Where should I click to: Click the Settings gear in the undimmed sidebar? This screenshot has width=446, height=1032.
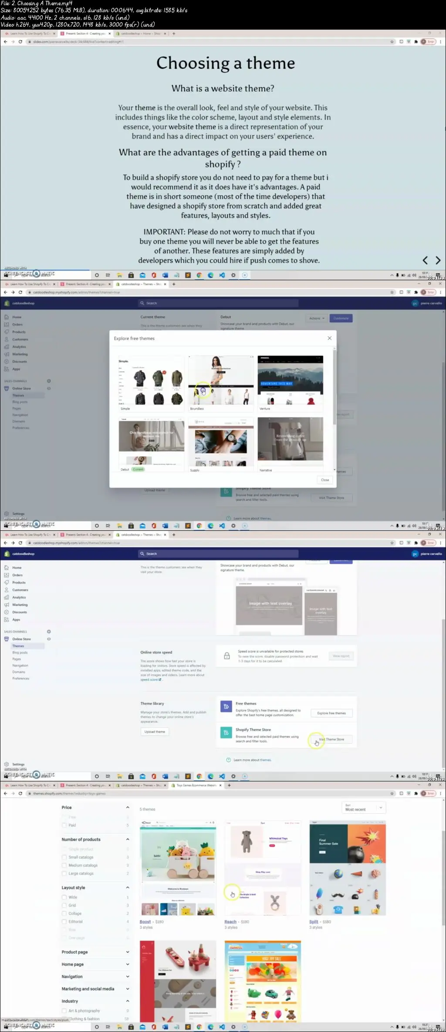(x=7, y=764)
